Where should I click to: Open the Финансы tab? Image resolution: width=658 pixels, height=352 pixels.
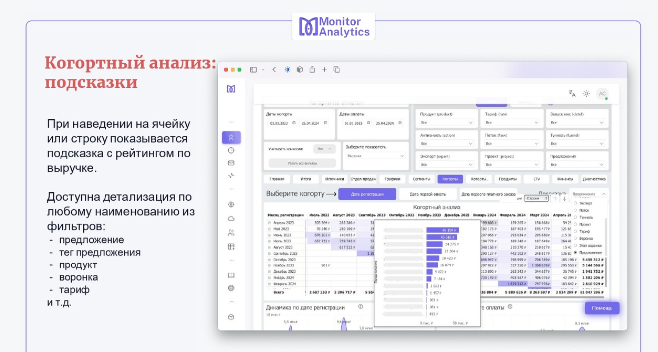coord(565,179)
